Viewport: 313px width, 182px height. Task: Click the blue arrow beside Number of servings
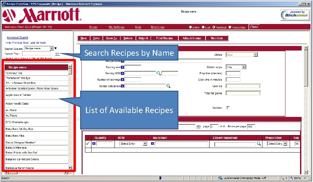point(122,80)
